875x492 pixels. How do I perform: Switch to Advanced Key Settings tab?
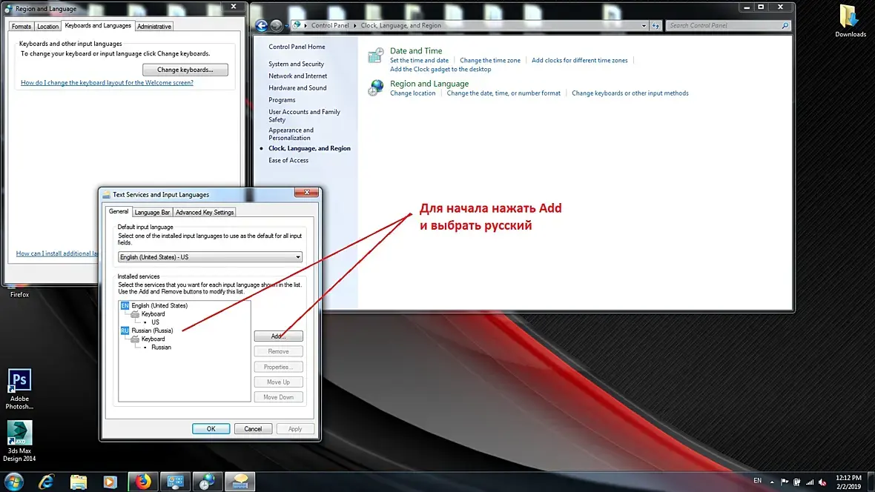click(204, 213)
